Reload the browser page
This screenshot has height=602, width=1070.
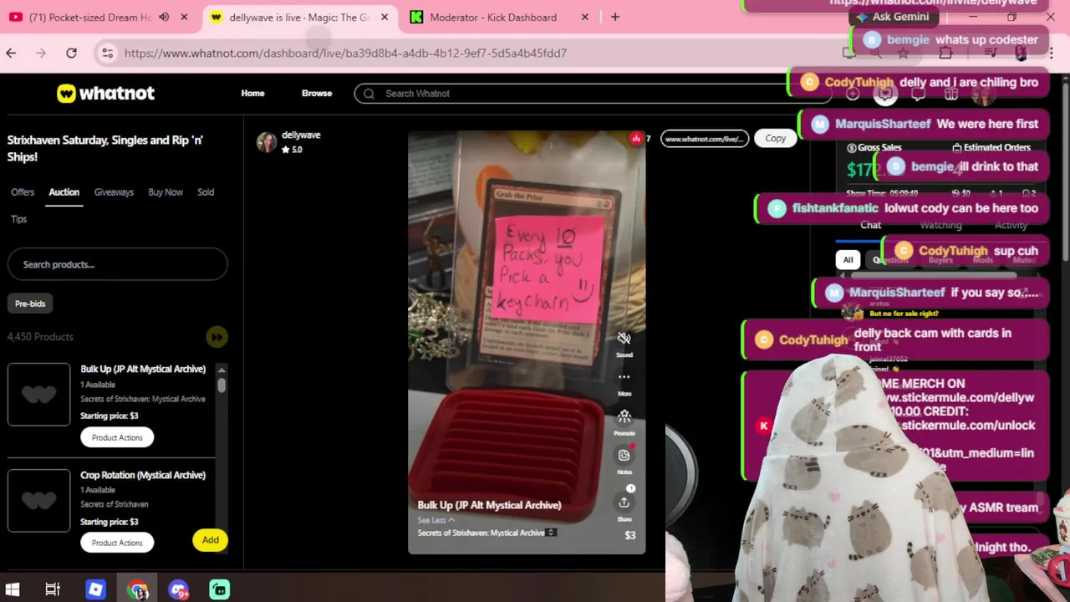point(71,53)
